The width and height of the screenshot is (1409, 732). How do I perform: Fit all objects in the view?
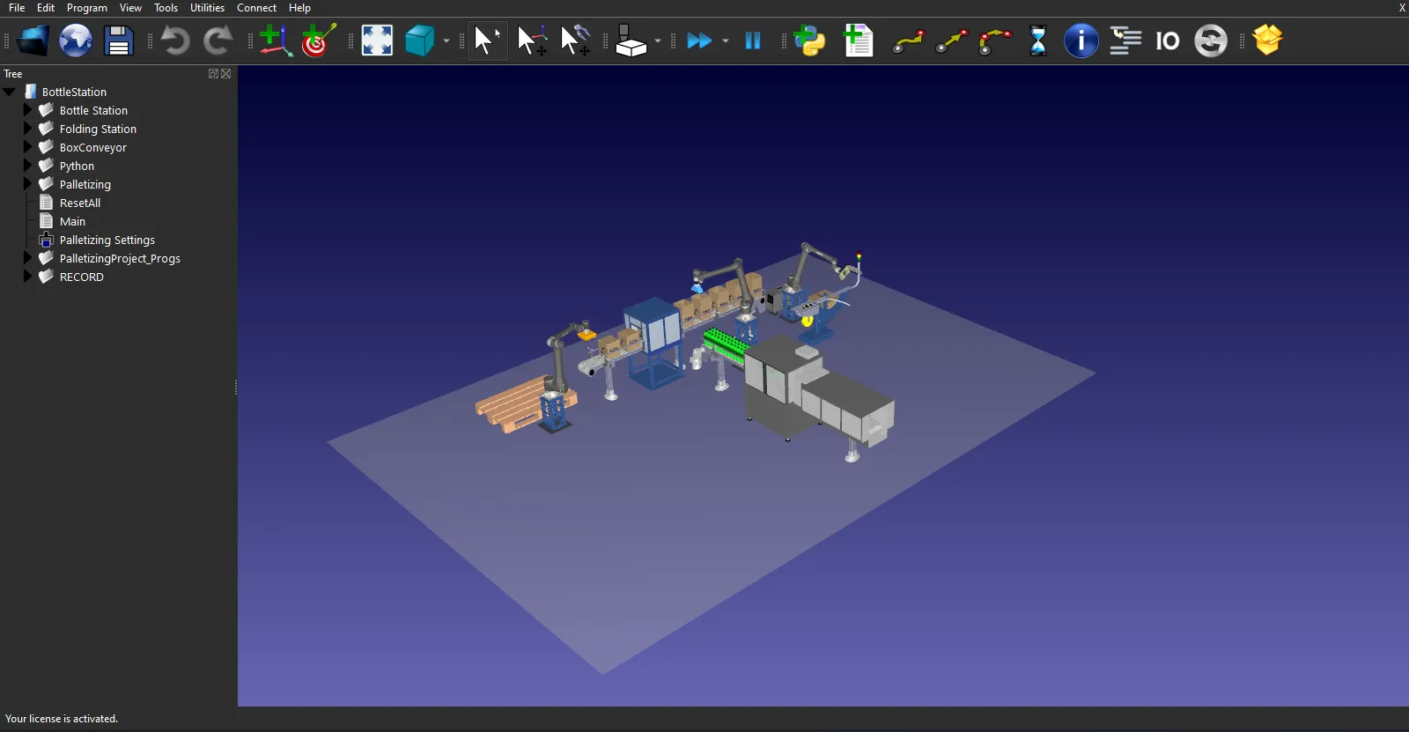377,41
